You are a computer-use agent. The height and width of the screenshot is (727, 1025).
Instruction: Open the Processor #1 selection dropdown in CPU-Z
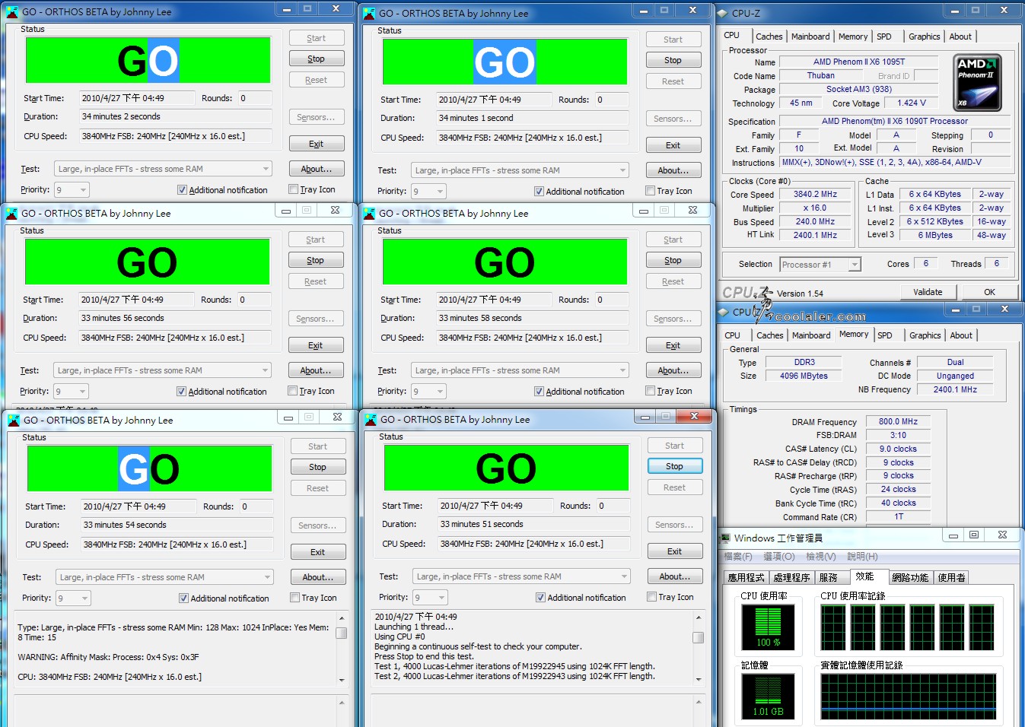pos(820,265)
